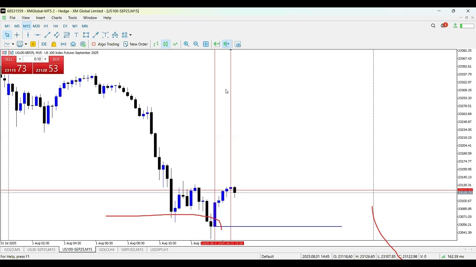
Task: Zoom in on the chart
Action: tap(186, 44)
